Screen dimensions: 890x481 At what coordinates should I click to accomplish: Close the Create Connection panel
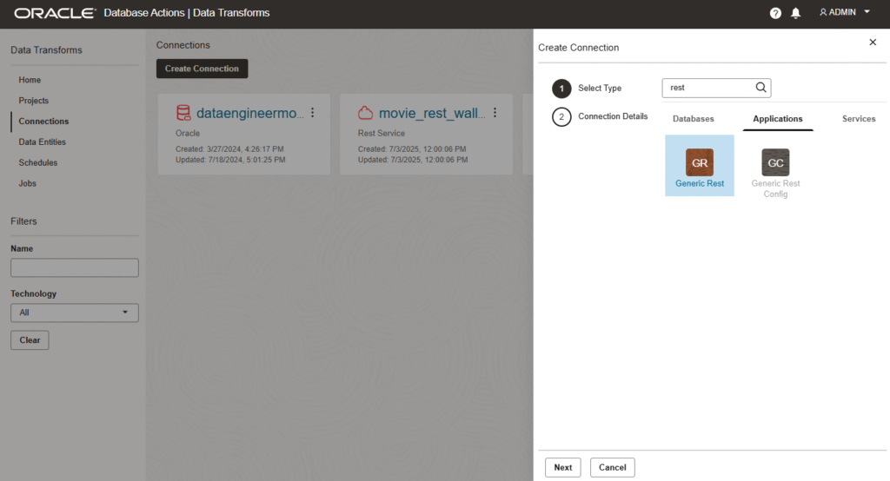[873, 43]
